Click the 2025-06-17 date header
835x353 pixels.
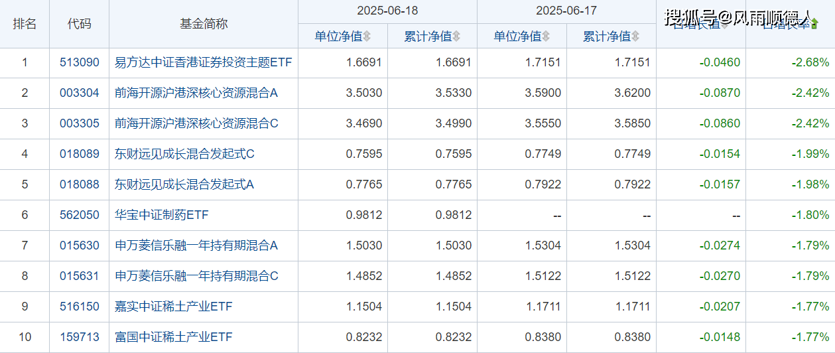(566, 11)
